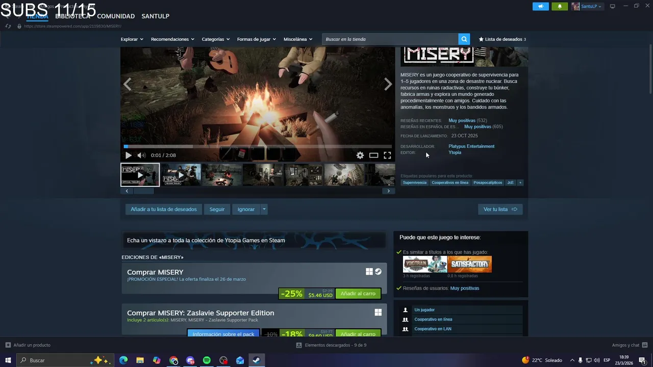Screen dimensions: 653x367
Task: Open Lista de deseados
Action: pos(502,39)
